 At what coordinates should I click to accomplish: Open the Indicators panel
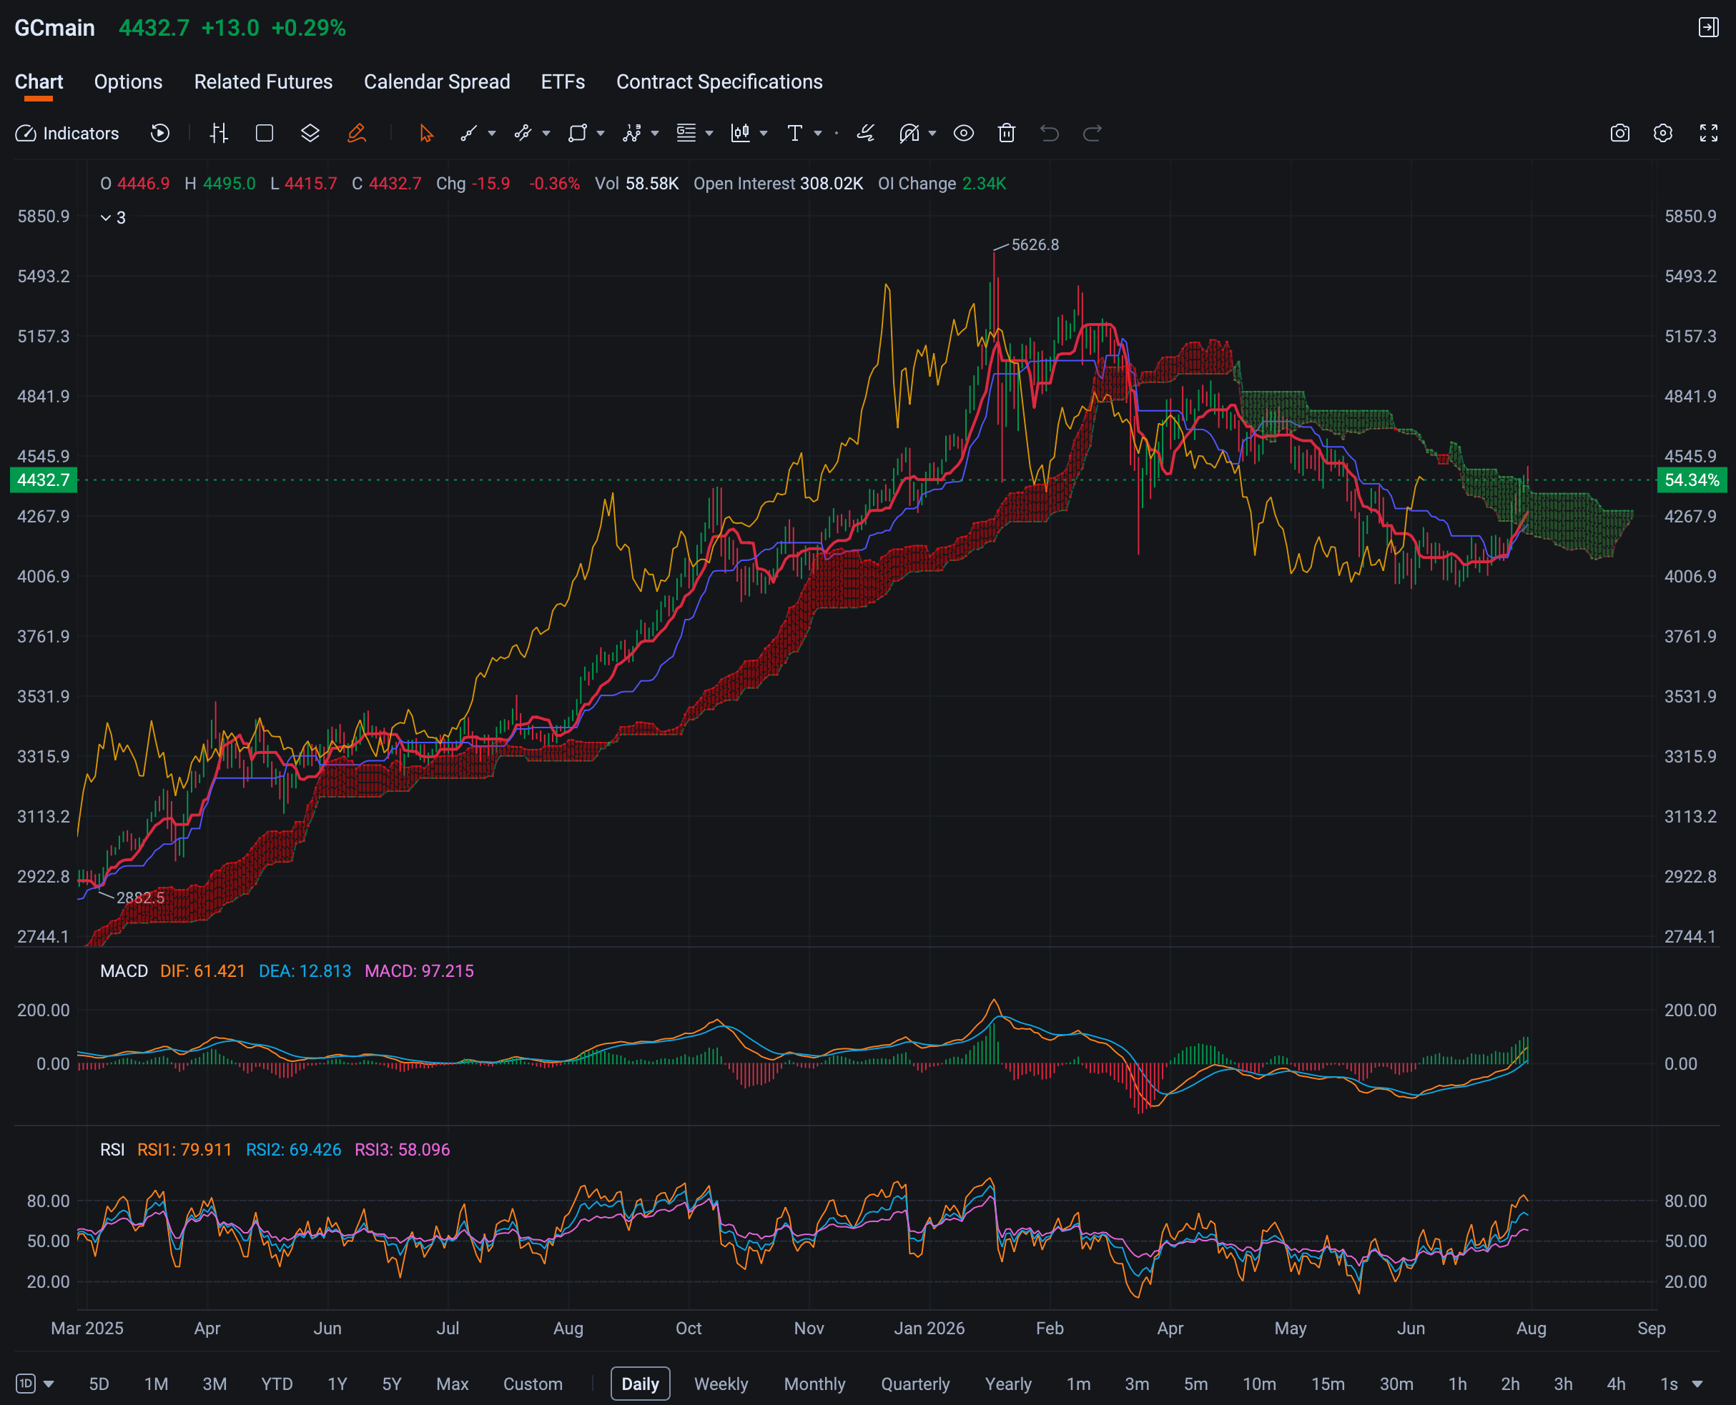click(67, 134)
